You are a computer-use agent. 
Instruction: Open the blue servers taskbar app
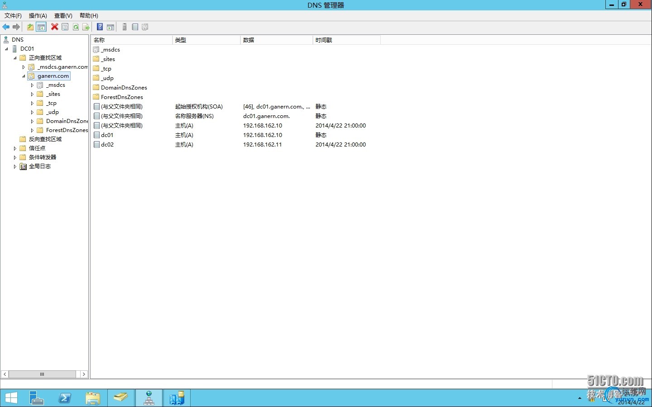point(177,398)
